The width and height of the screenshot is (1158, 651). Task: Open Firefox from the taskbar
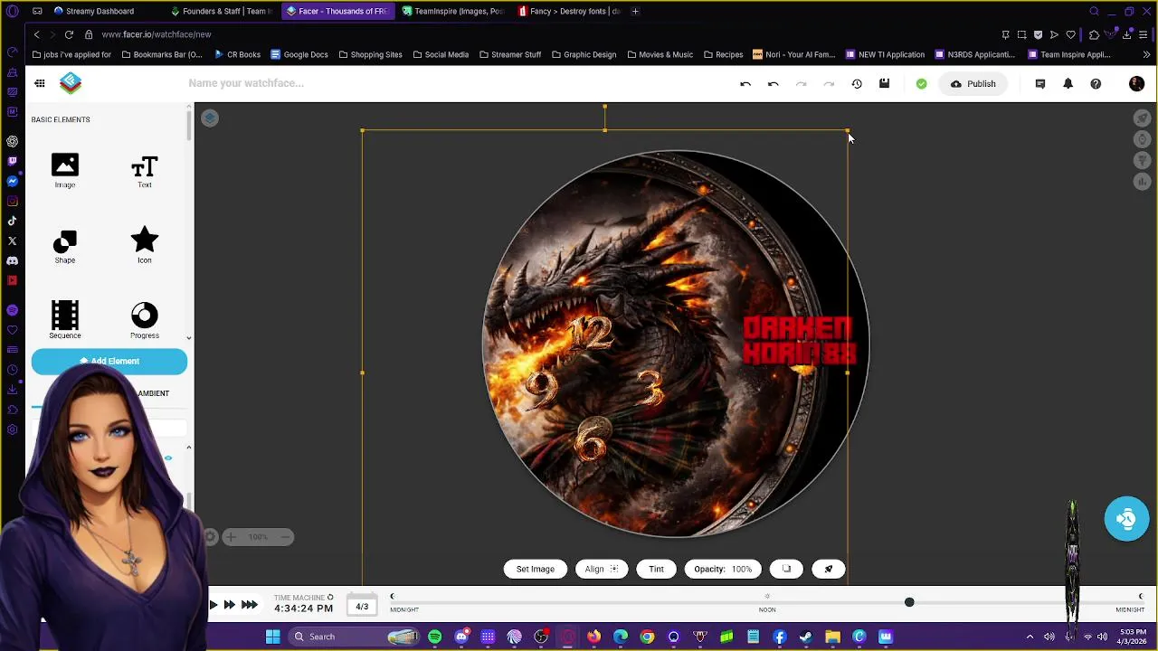point(593,637)
